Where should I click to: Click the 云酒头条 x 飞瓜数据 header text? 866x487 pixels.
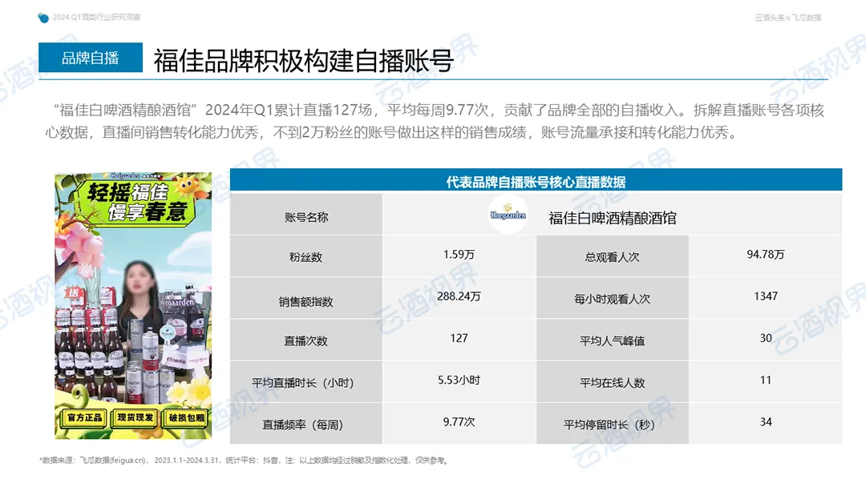pyautogui.click(x=788, y=18)
